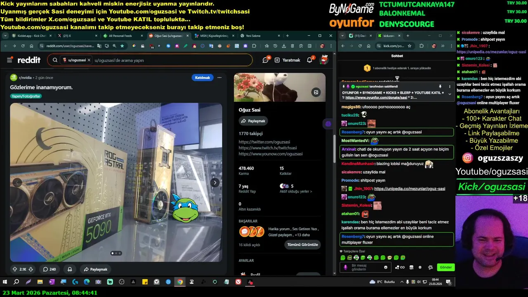Remove the u/oguzsasi search filter chip
The height and width of the screenshot is (297, 528).
point(89,60)
